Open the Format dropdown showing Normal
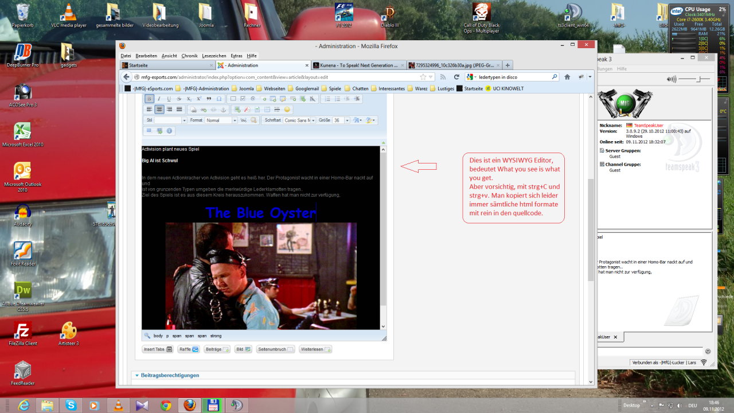Screen dimensions: 734x413 tap(221, 120)
